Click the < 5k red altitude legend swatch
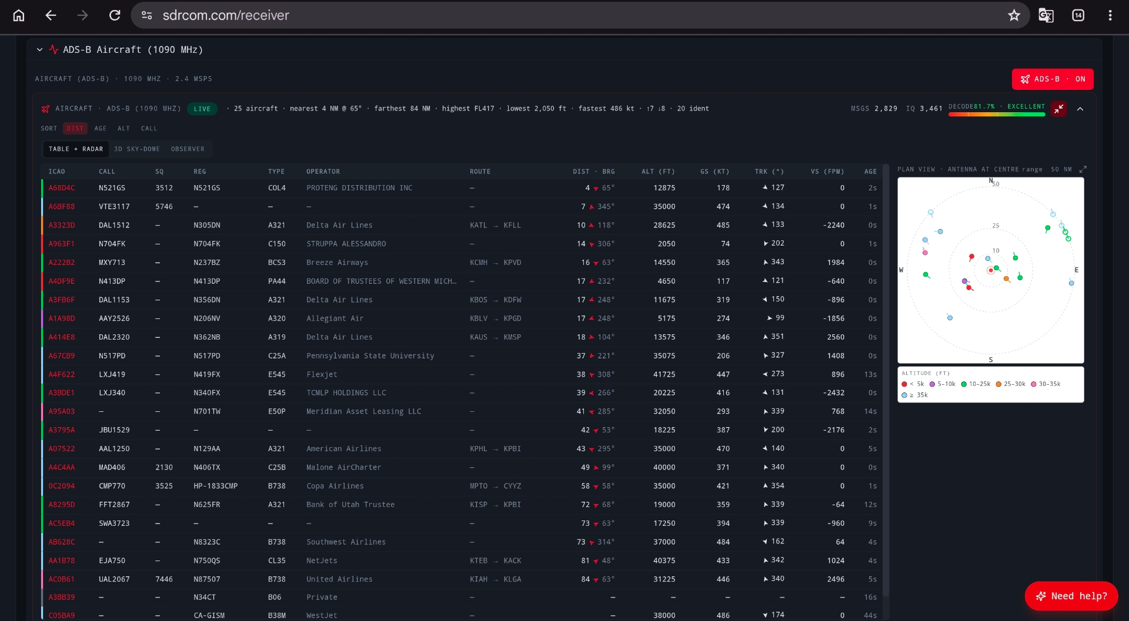 904,384
